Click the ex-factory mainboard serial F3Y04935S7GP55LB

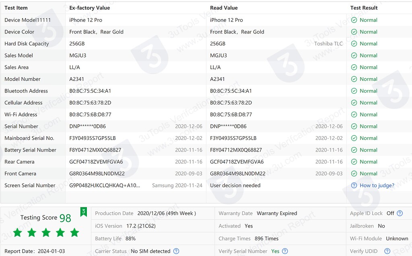93,138
